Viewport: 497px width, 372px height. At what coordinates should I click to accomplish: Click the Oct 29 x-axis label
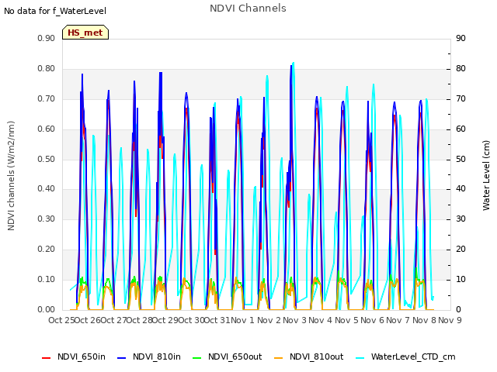coord(165,320)
